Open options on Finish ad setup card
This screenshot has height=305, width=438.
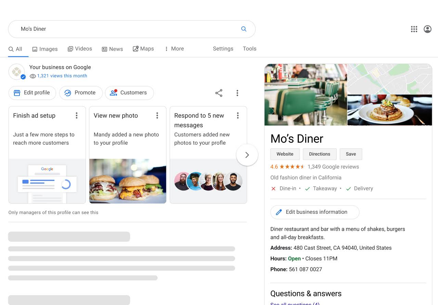pos(77,116)
